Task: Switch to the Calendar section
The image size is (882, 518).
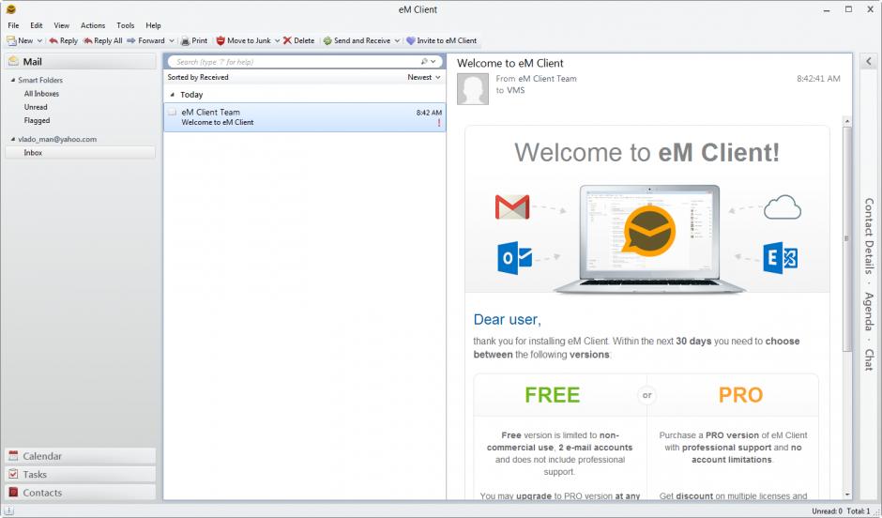Action: [81, 456]
